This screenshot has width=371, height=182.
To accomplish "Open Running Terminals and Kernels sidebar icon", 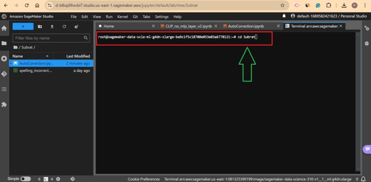I will (x=4, y=58).
